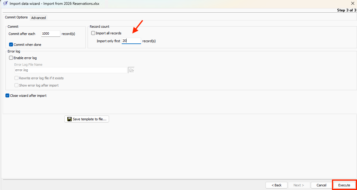Image resolution: width=357 pixels, height=190 pixels.
Task: Go back with the Back button
Action: point(276,185)
